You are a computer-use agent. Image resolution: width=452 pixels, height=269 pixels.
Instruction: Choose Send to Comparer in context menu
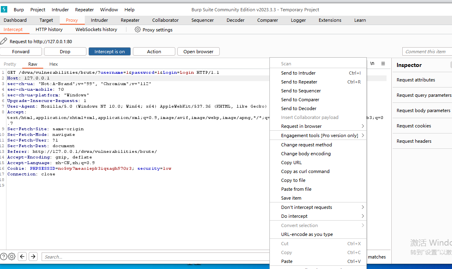pos(318,100)
